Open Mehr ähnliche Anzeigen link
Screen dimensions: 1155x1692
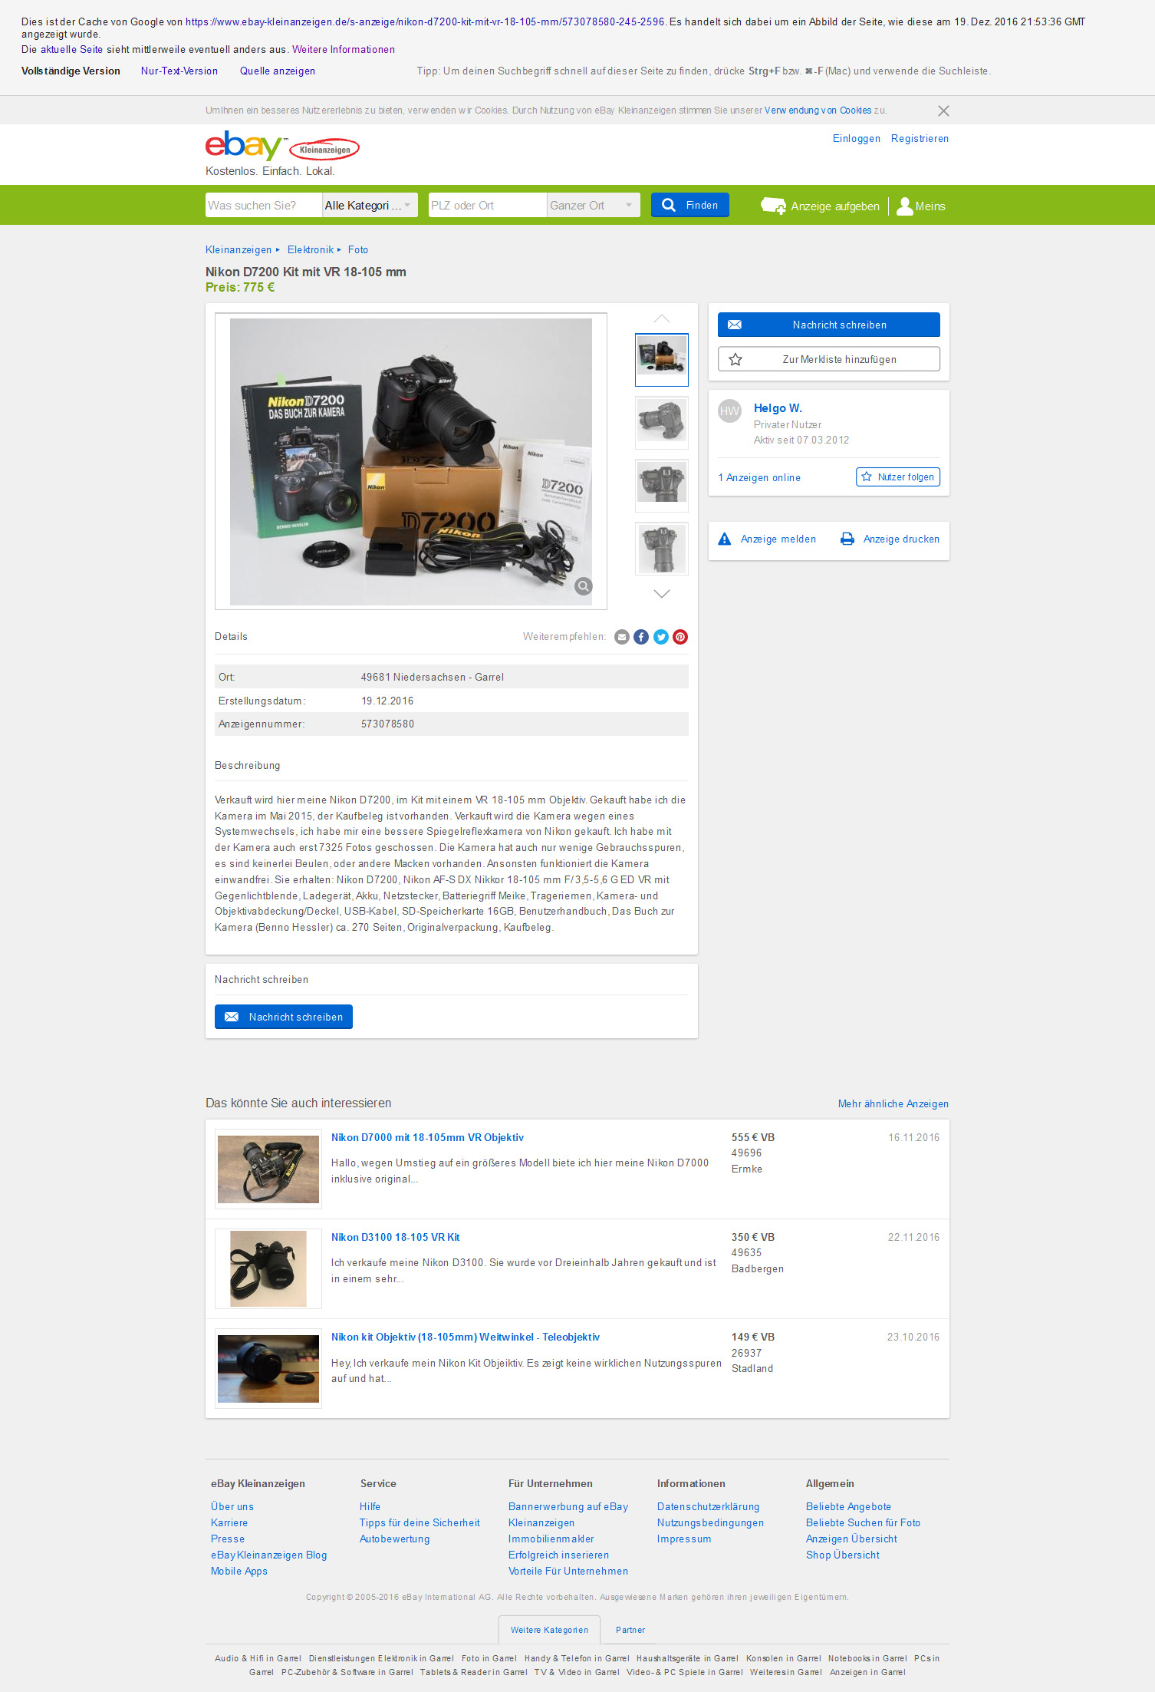click(893, 1103)
